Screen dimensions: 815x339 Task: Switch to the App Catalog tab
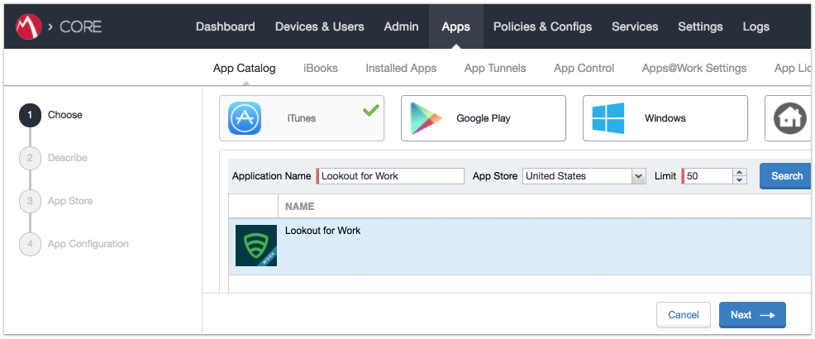pyautogui.click(x=245, y=68)
